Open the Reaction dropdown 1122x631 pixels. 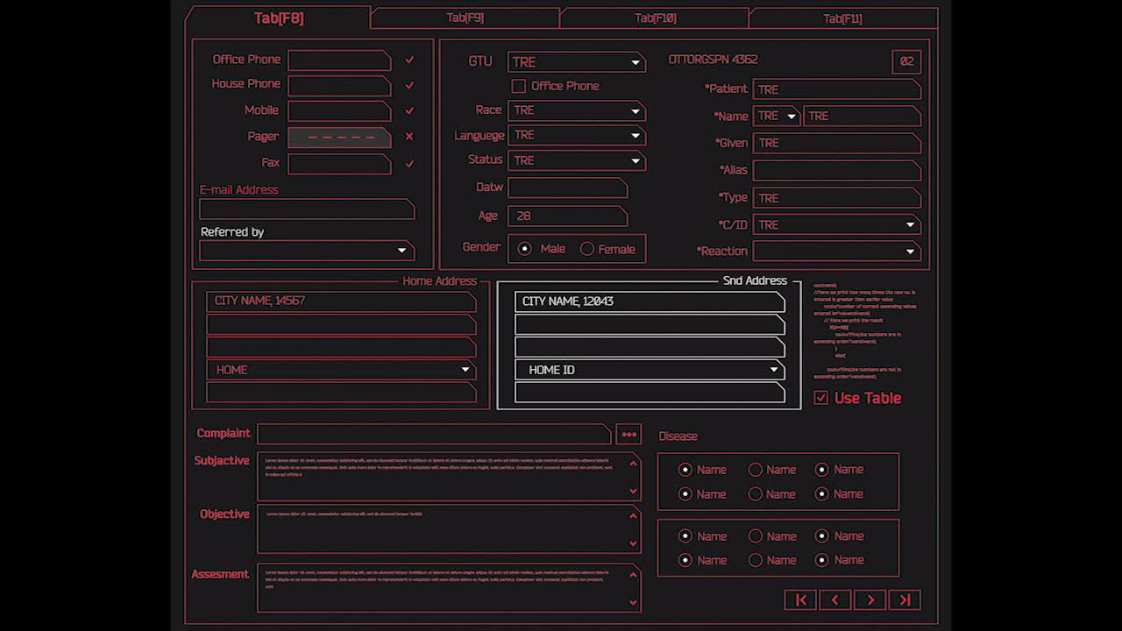(836, 251)
